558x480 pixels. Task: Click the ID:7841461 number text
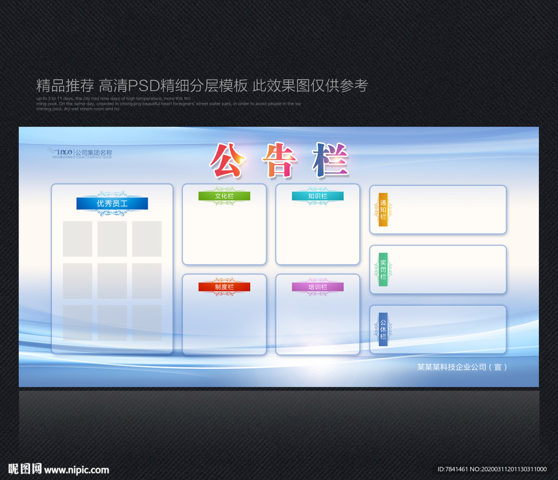(453, 469)
